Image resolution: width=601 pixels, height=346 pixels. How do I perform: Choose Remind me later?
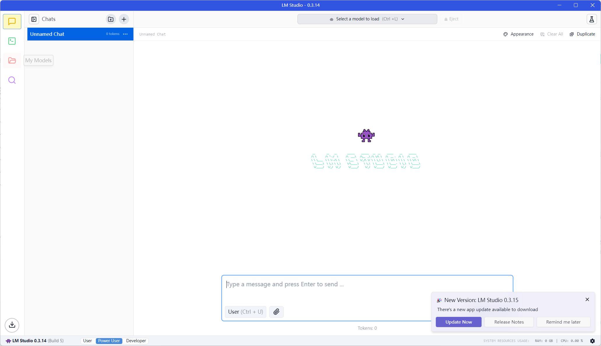click(563, 322)
